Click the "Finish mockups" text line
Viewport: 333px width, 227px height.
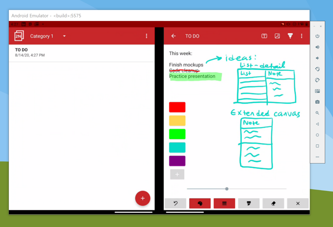186,65
